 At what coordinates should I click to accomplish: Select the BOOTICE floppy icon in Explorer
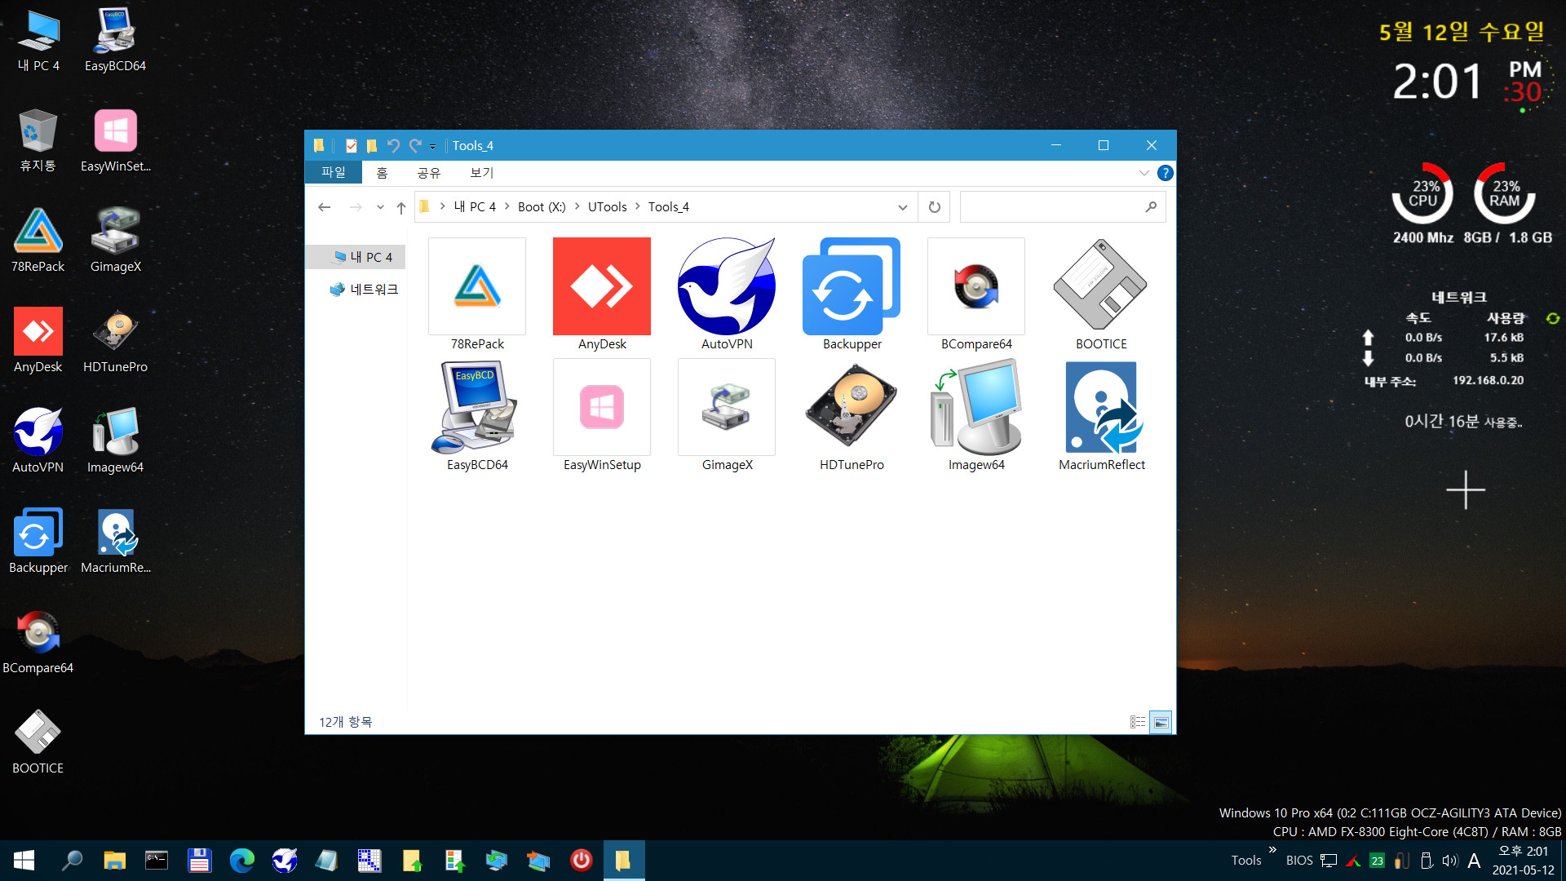[1101, 286]
